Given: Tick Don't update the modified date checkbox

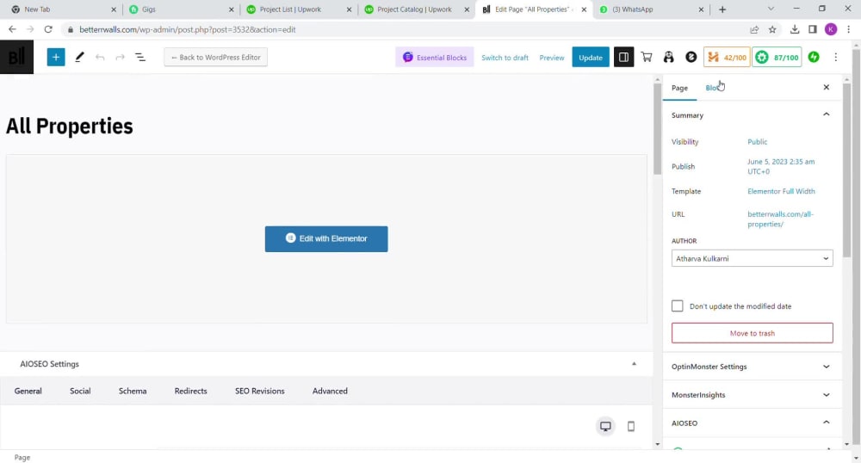Looking at the screenshot, I should 677,306.
